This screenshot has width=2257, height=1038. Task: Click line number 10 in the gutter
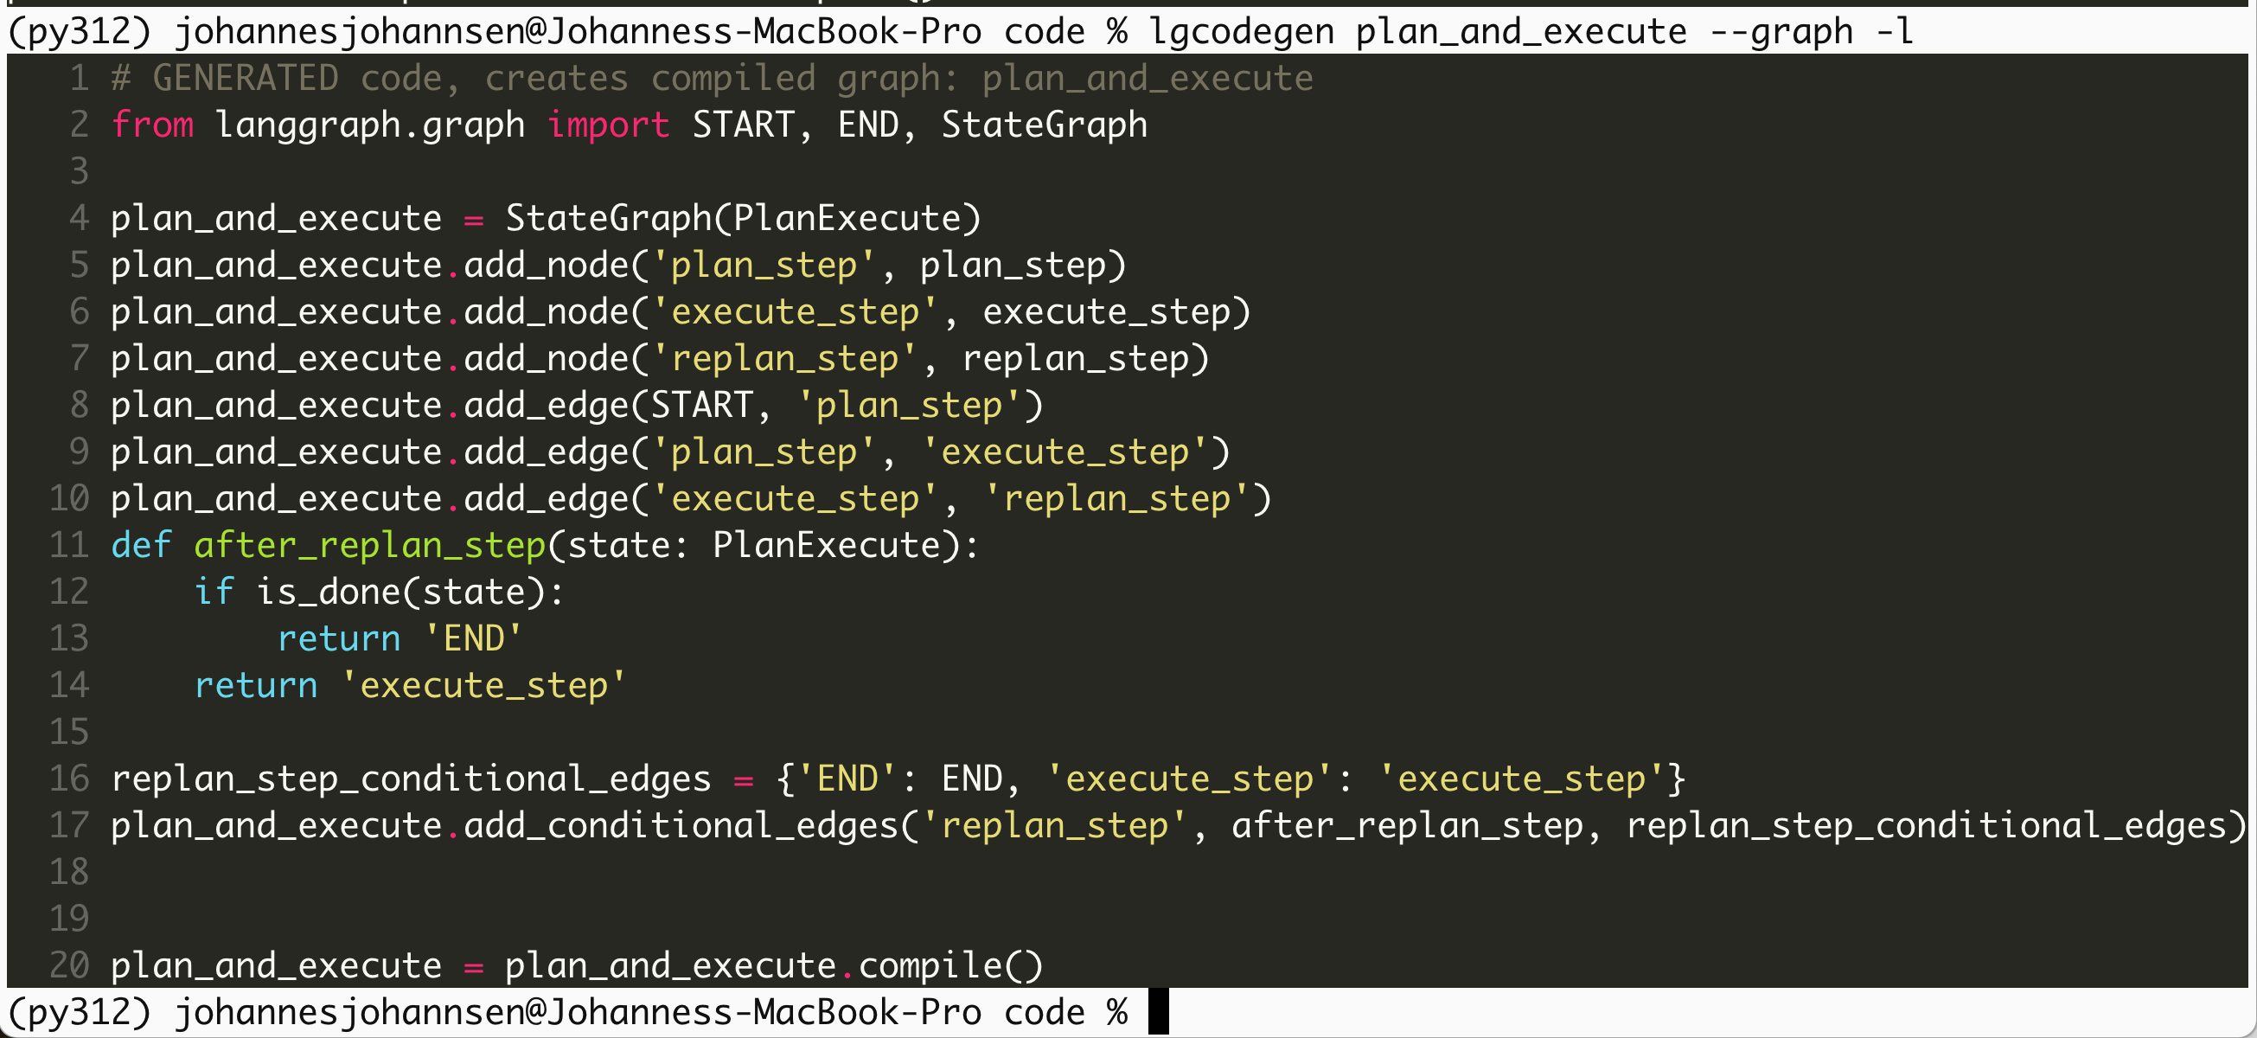69,499
